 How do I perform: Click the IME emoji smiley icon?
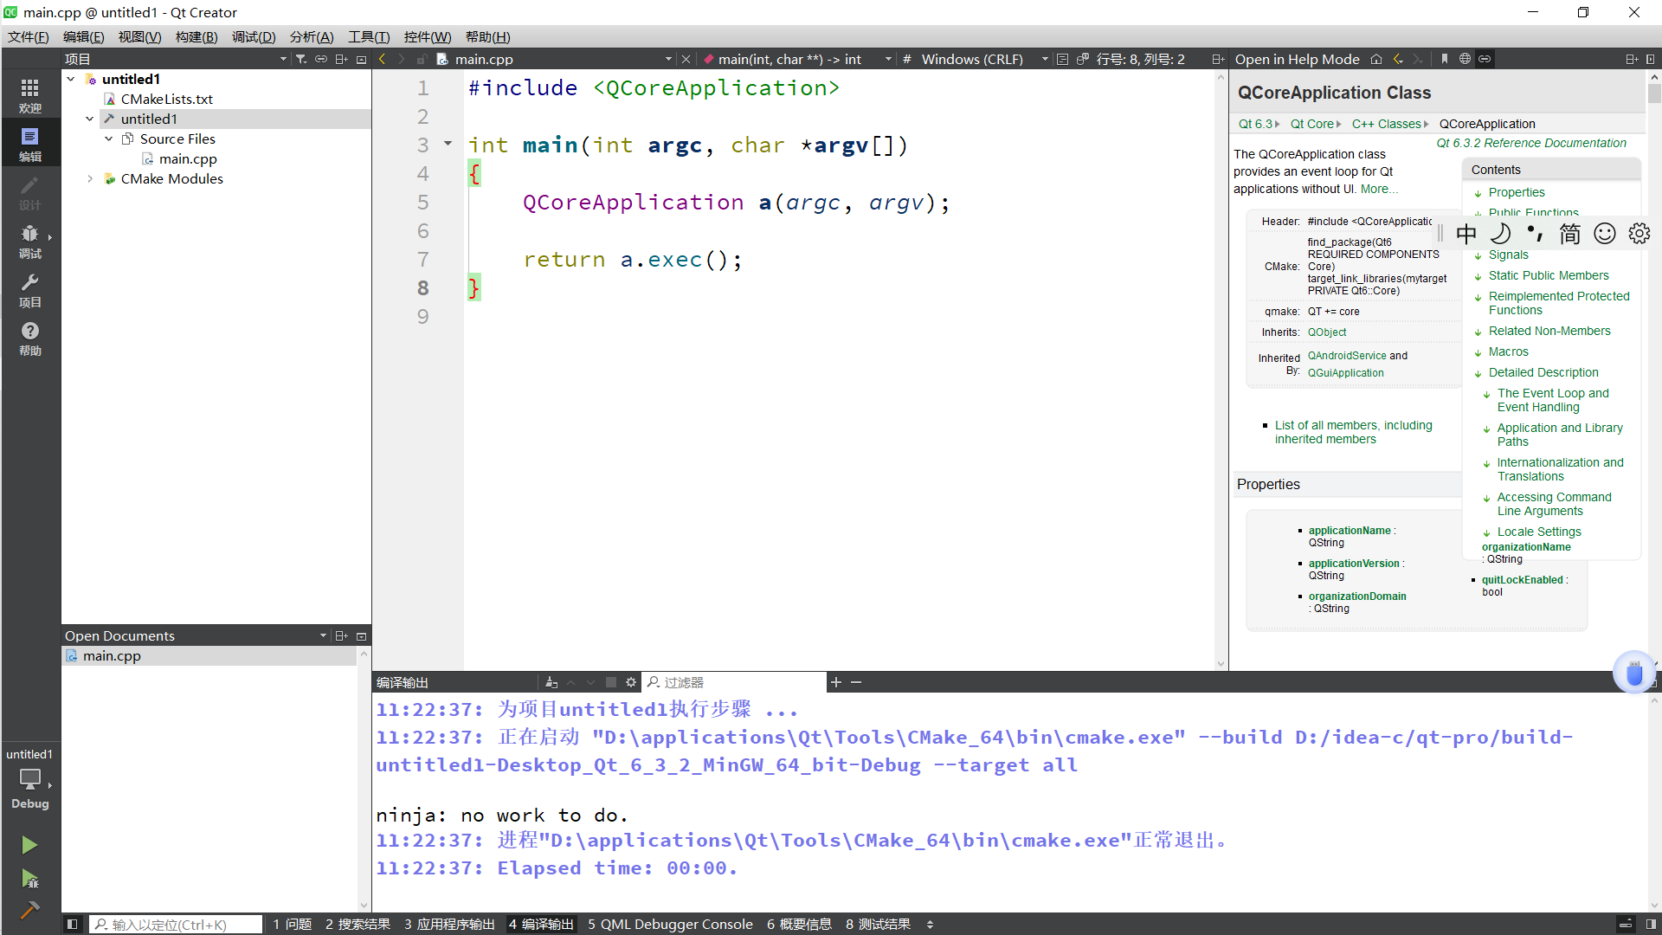click(1605, 234)
